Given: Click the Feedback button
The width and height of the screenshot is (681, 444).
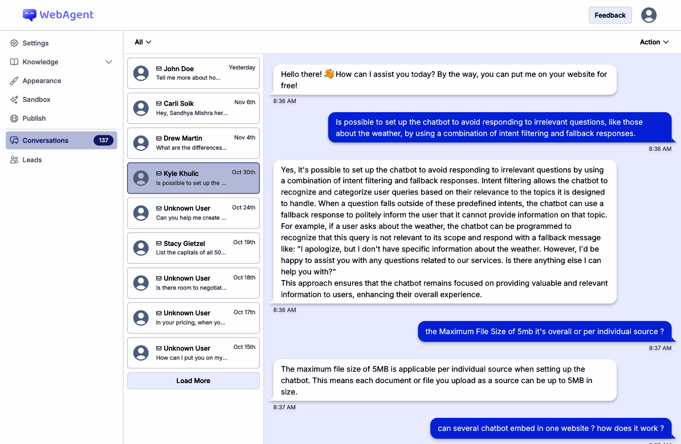Looking at the screenshot, I should [x=610, y=15].
